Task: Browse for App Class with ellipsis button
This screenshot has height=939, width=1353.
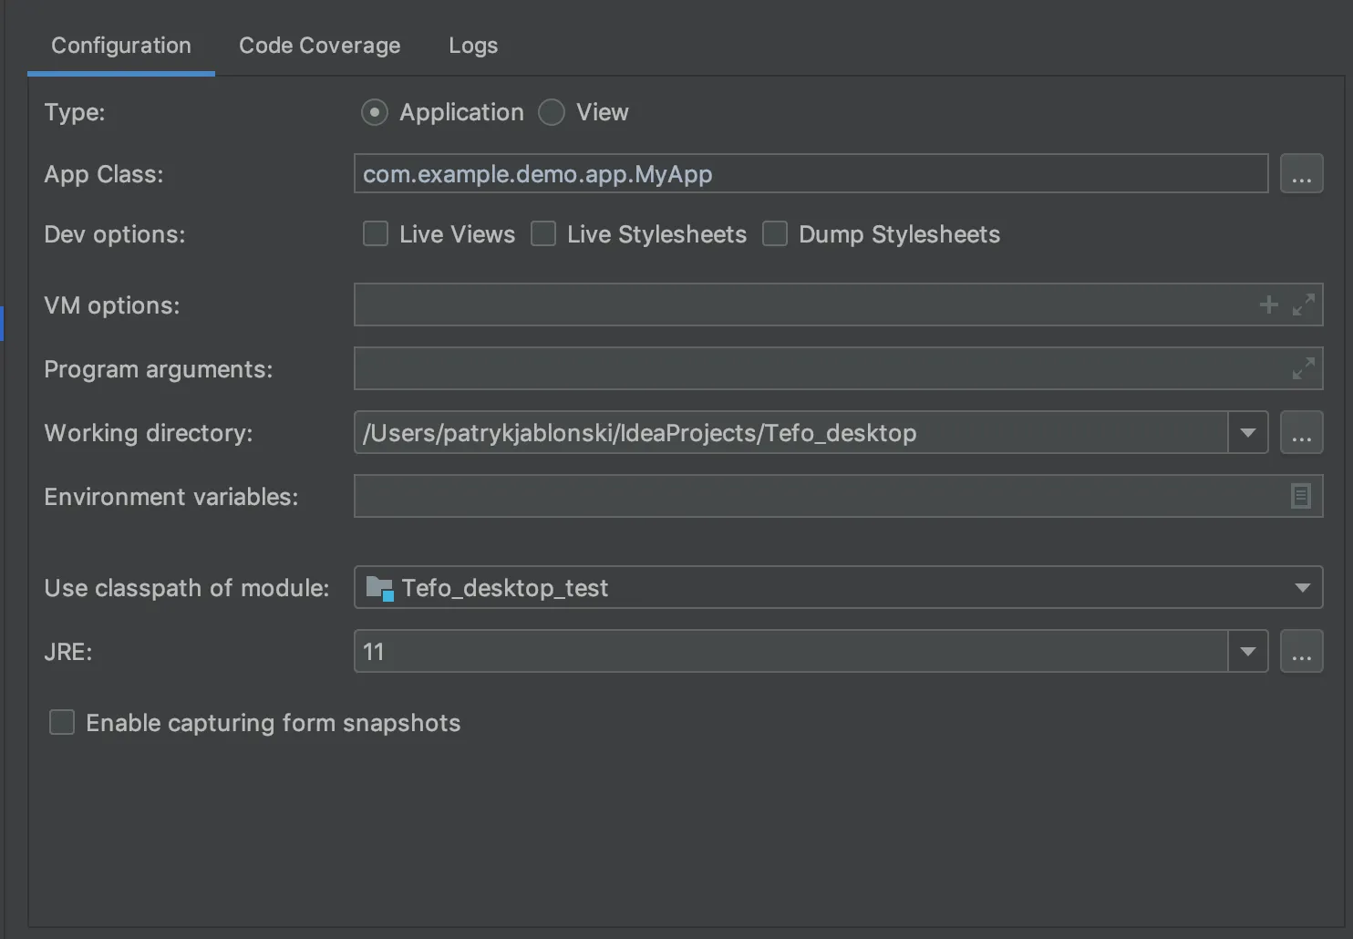Action: coord(1301,174)
